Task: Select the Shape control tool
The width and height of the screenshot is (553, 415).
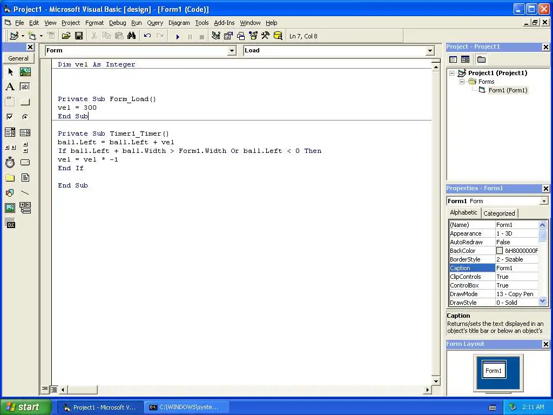Action: (x=10, y=193)
